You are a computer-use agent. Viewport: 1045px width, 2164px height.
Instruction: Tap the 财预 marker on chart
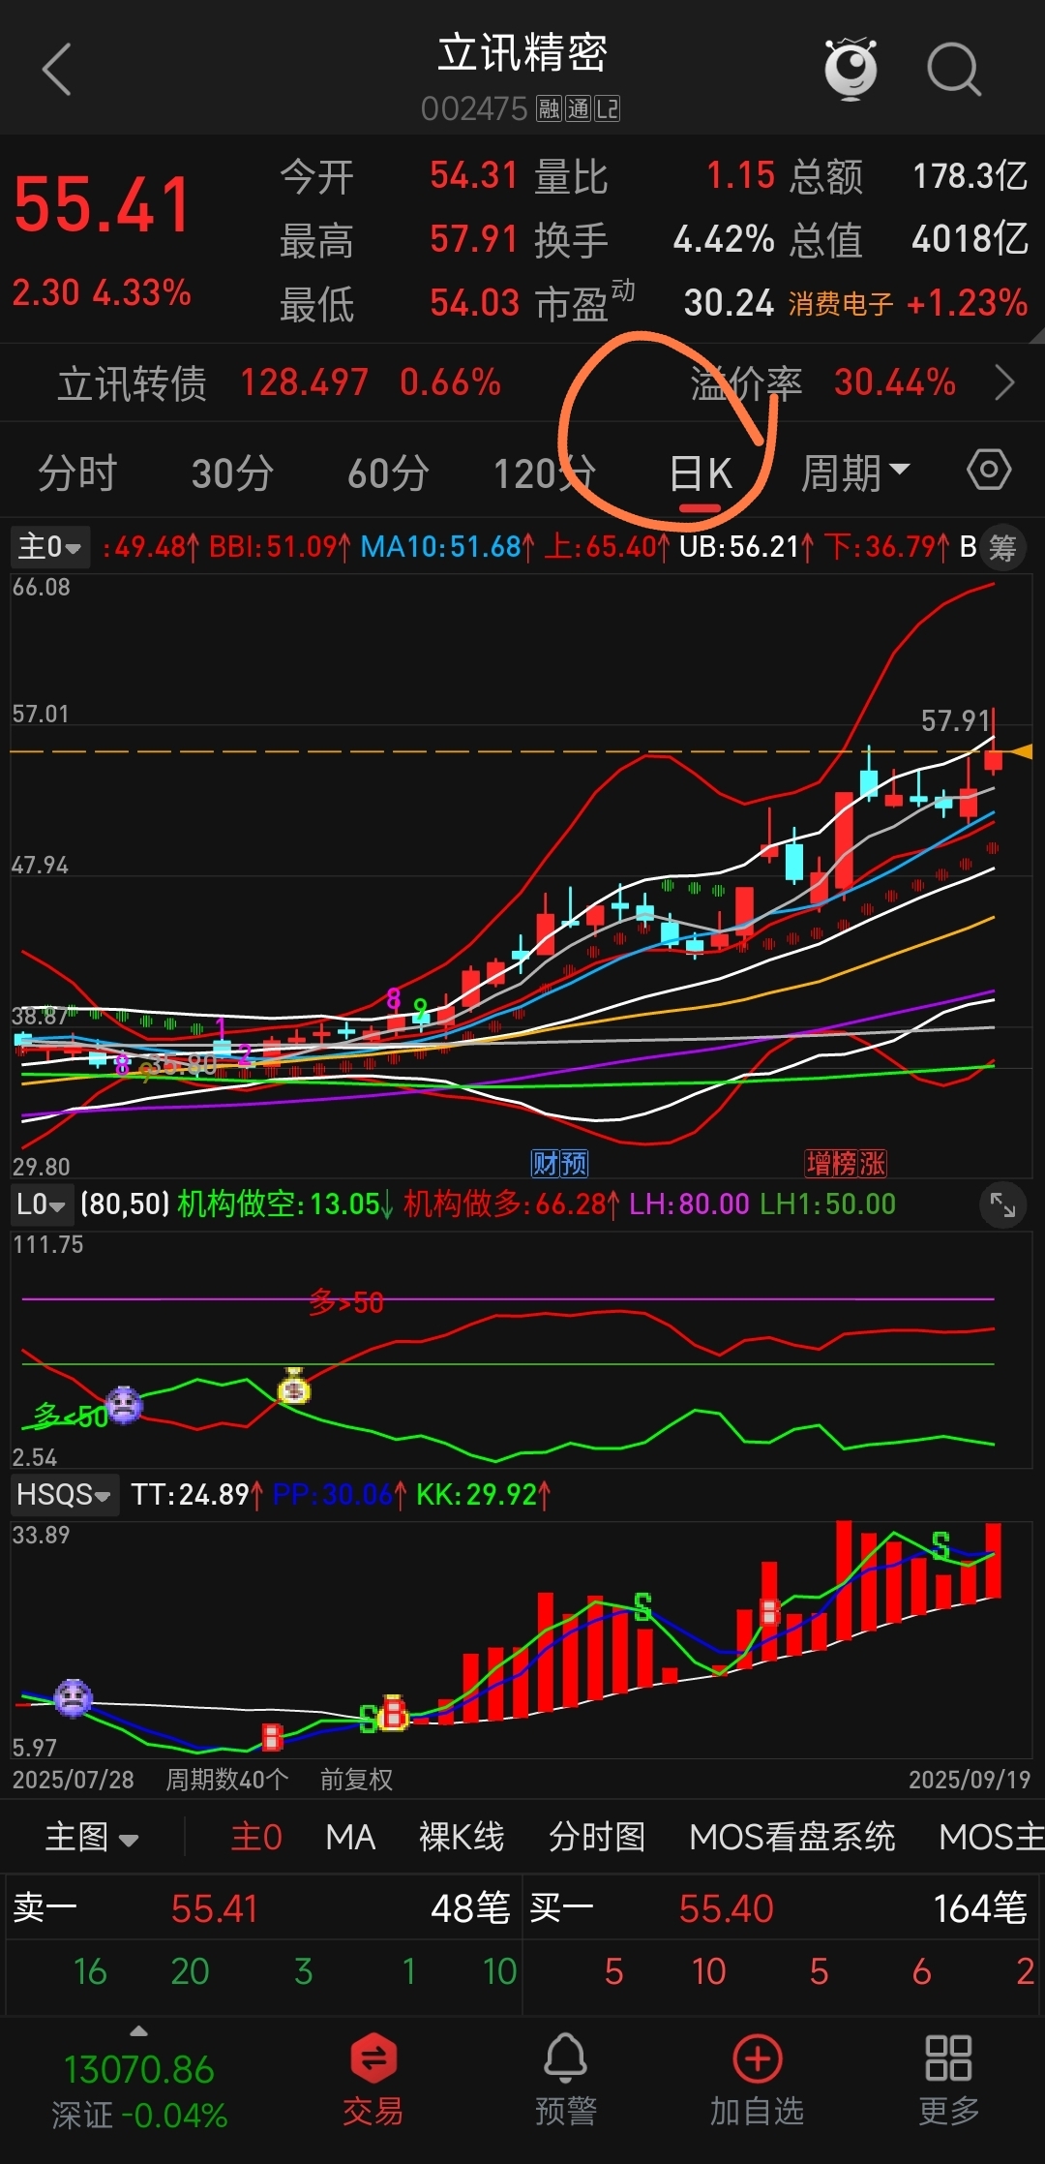559,1163
